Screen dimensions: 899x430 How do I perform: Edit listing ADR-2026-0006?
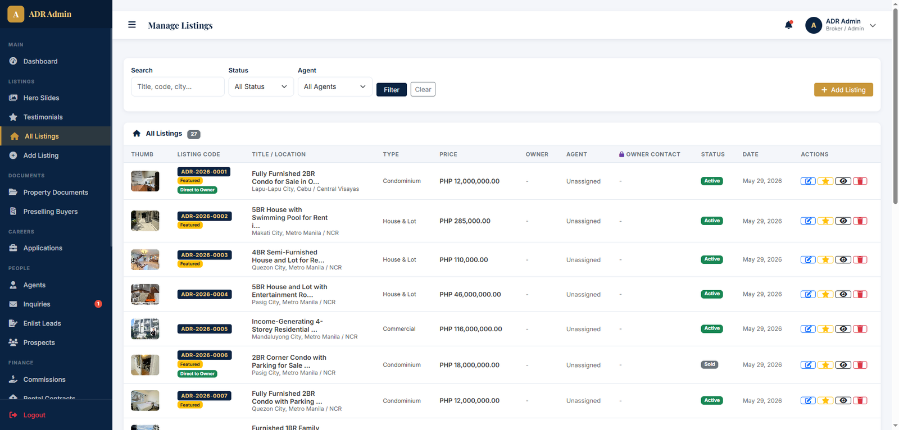click(808, 365)
